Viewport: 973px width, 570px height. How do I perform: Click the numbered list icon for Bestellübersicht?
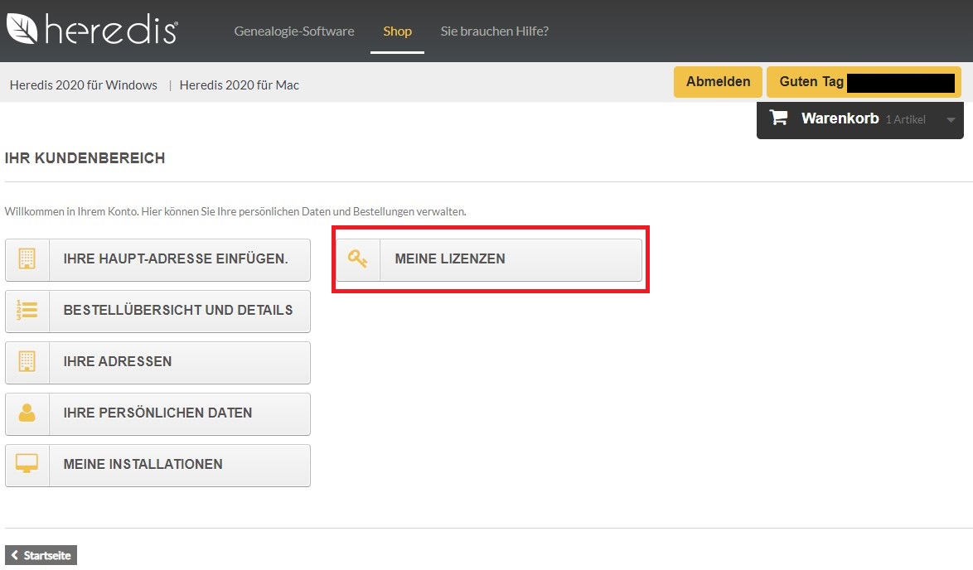27,311
